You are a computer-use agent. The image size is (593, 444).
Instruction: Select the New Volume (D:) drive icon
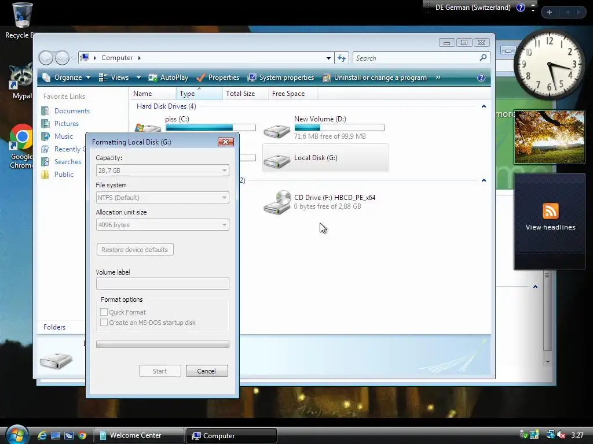point(277,131)
